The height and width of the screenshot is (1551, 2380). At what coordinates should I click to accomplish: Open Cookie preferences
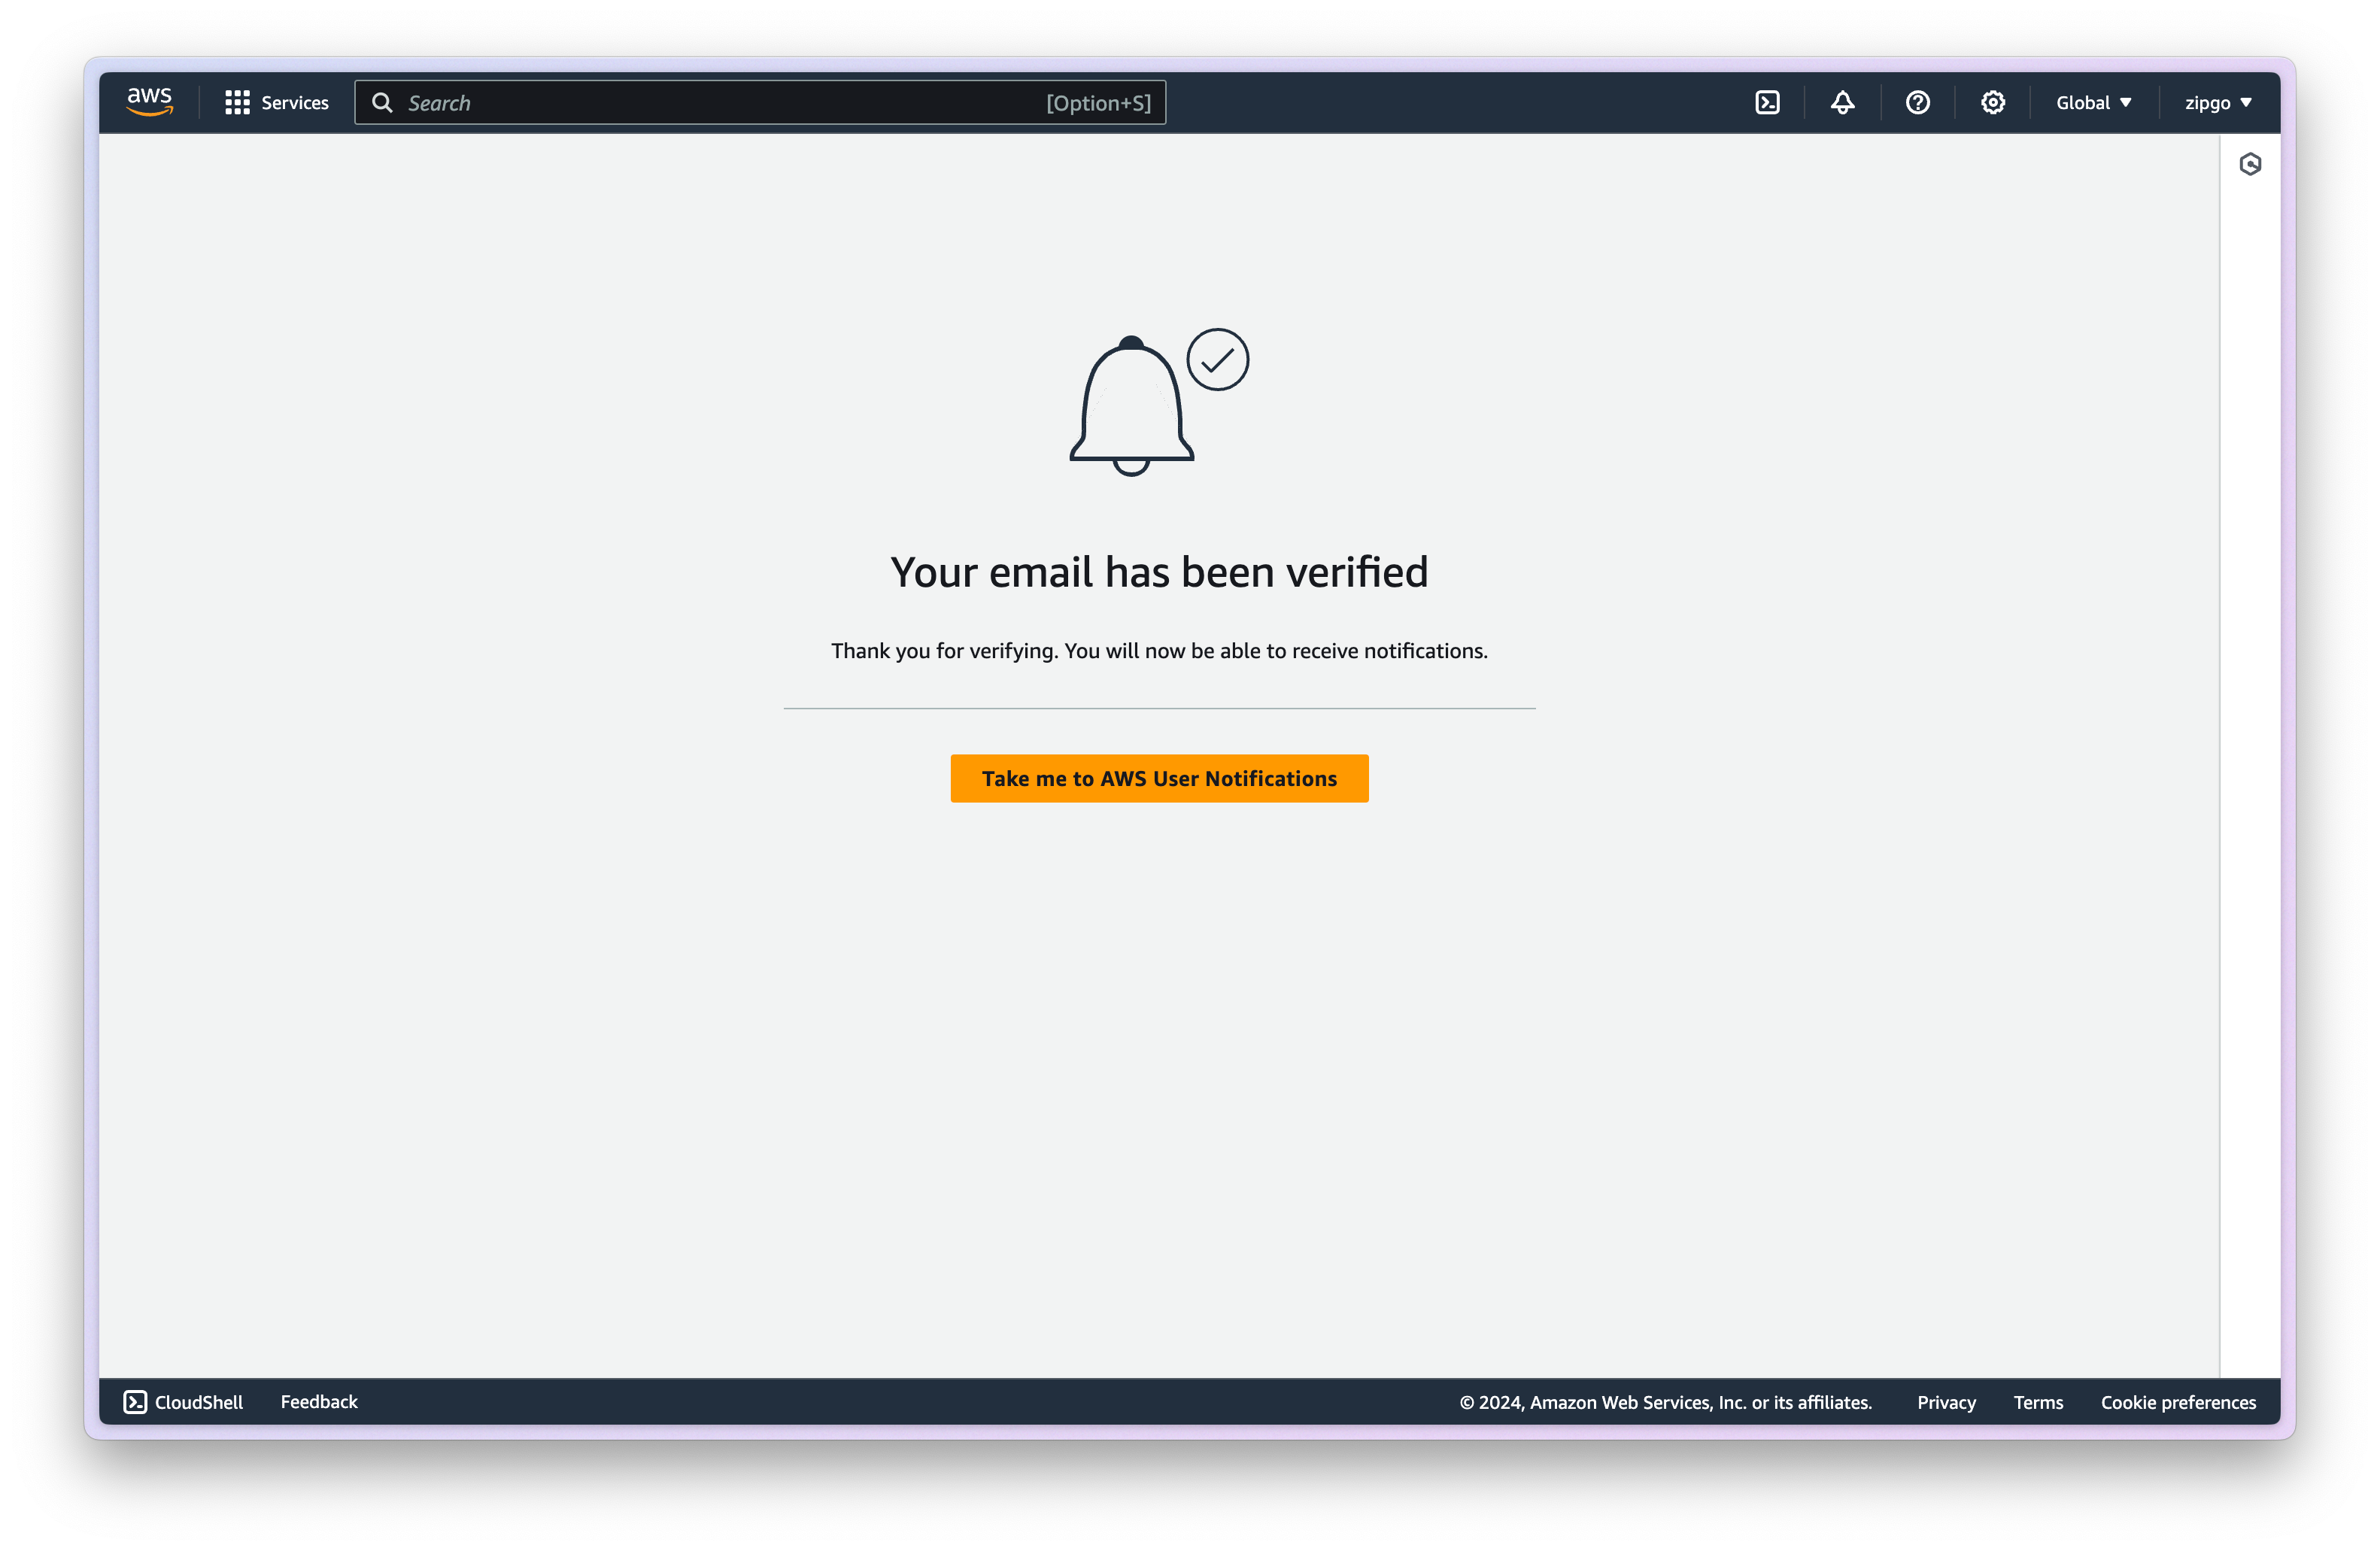[2178, 1402]
